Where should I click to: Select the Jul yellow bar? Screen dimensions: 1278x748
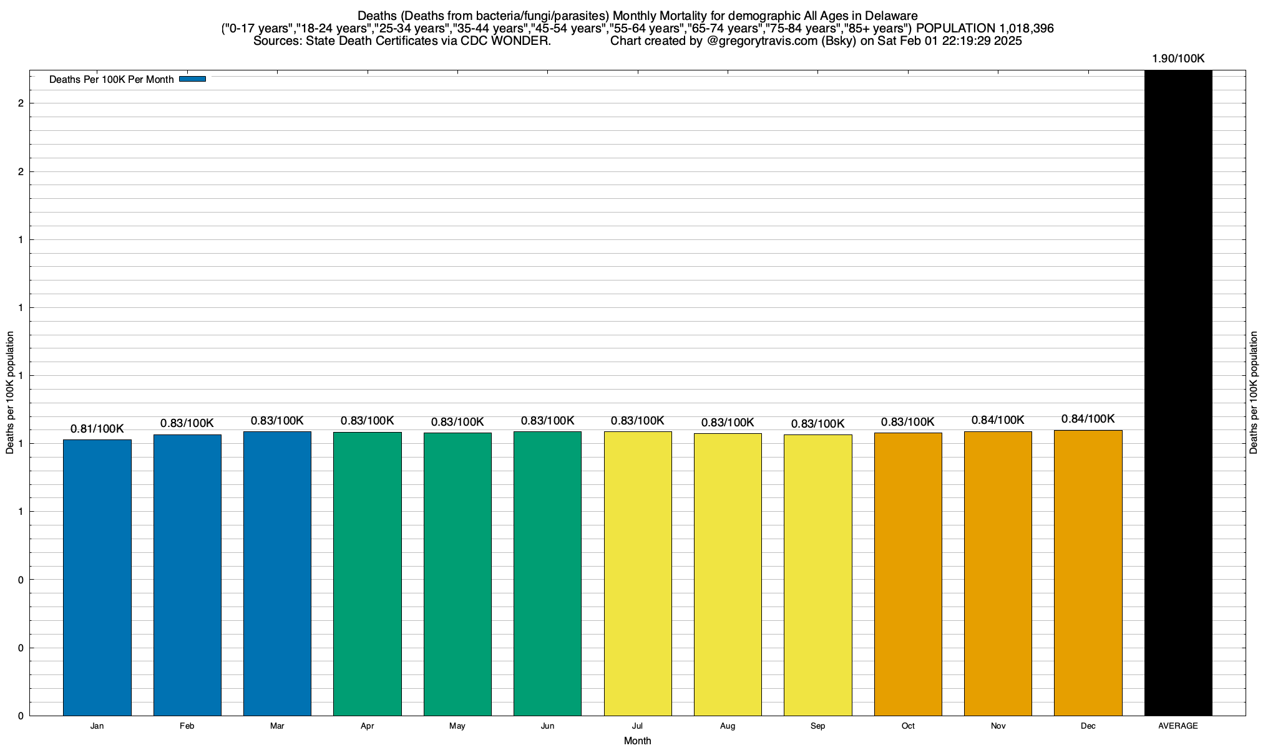point(638,573)
